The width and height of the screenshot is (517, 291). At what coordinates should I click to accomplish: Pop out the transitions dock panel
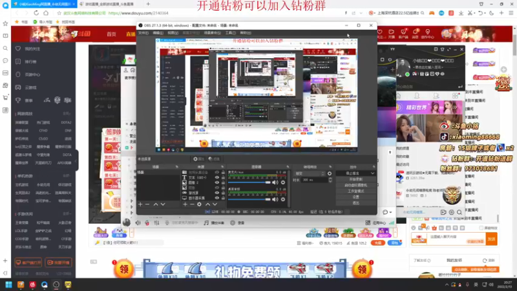click(330, 167)
